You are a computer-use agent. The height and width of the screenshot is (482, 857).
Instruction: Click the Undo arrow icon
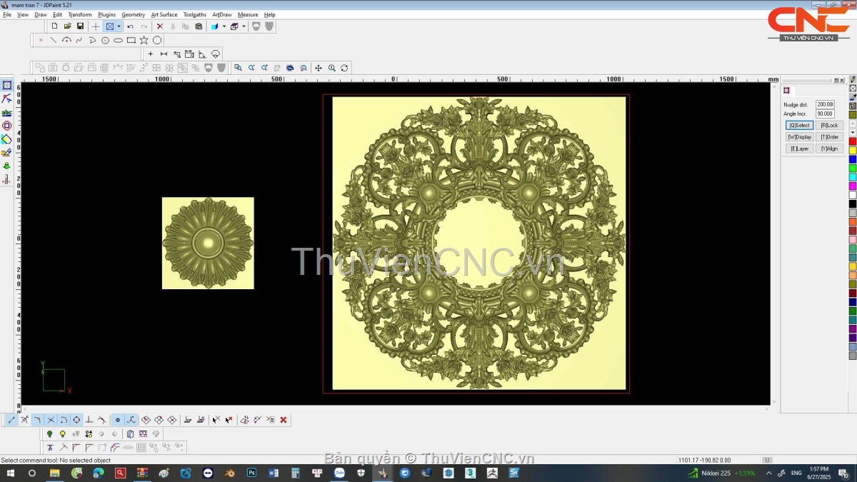(x=130, y=26)
